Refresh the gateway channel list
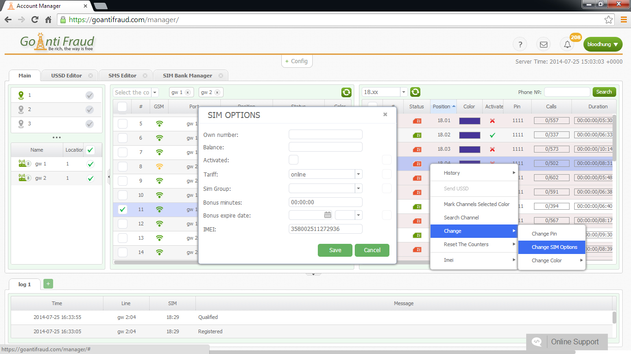631x354 pixels. tap(346, 92)
